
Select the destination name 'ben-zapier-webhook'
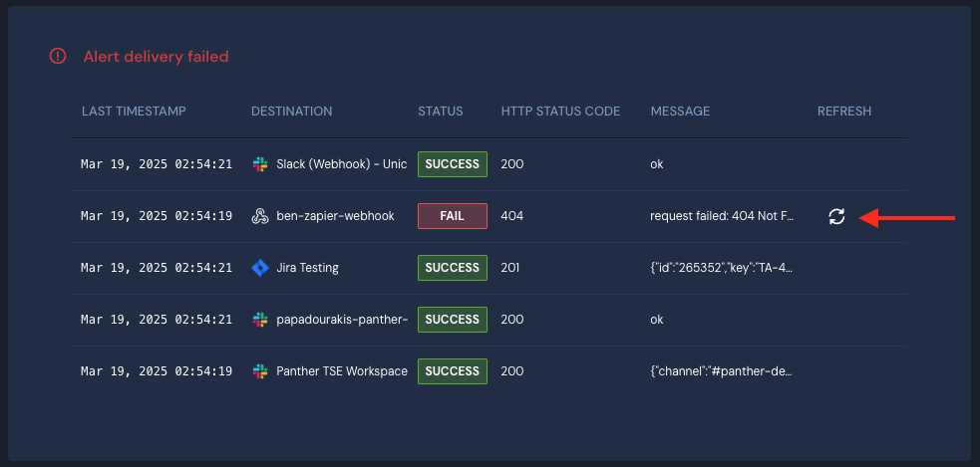click(x=336, y=216)
